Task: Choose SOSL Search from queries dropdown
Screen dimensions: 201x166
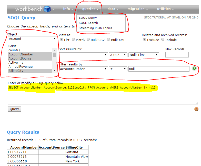Action: [88, 23]
